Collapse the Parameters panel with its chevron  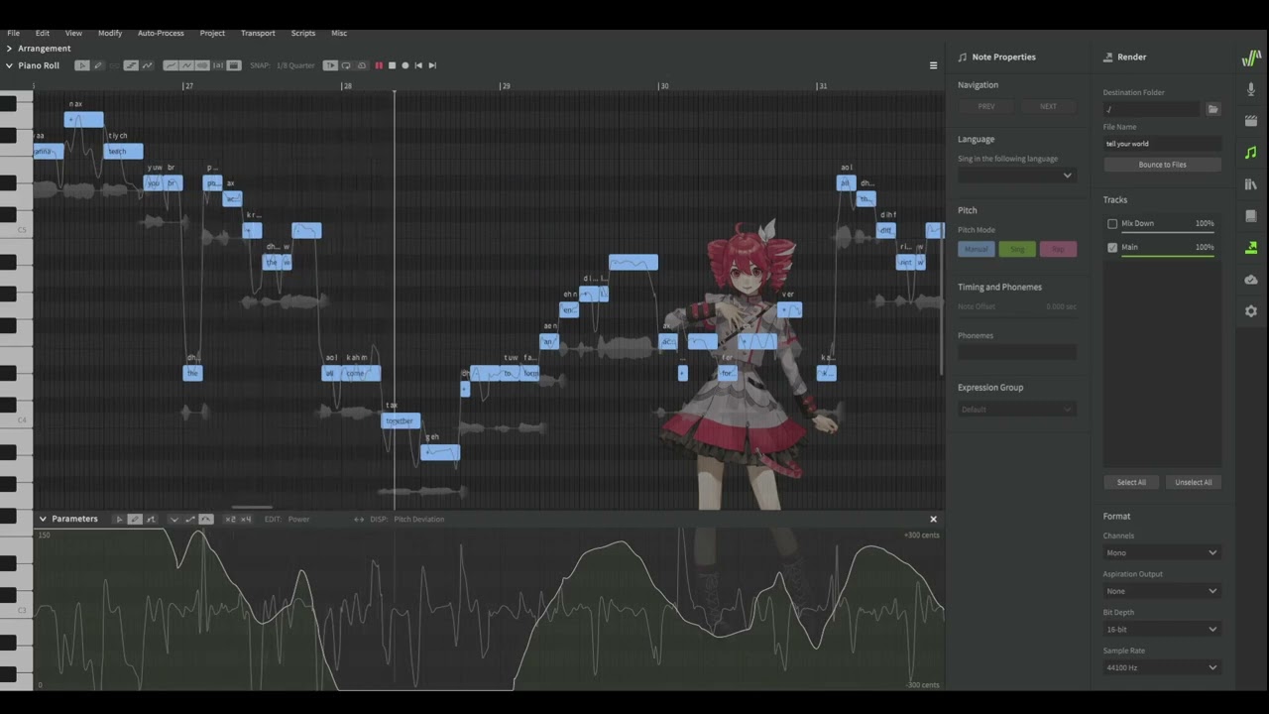tap(43, 519)
